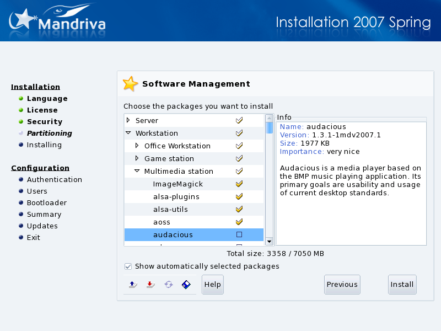This screenshot has height=331, width=441.
Task: Toggle the alsa-utils package checkmark
Action: pos(239,209)
